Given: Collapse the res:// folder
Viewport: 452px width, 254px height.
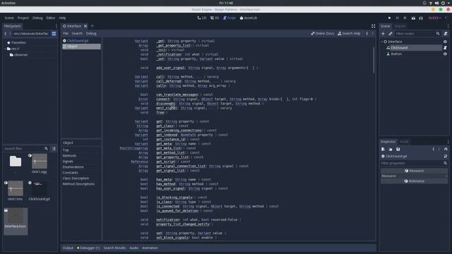Looking at the screenshot, I should point(5,49).
